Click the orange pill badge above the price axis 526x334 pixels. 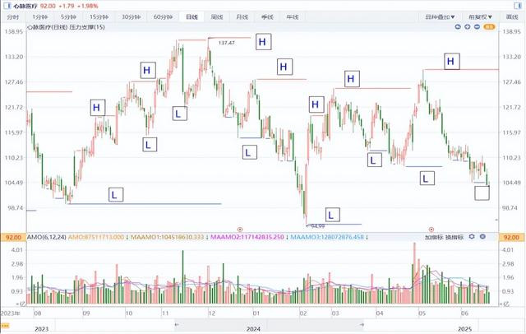click(490, 26)
